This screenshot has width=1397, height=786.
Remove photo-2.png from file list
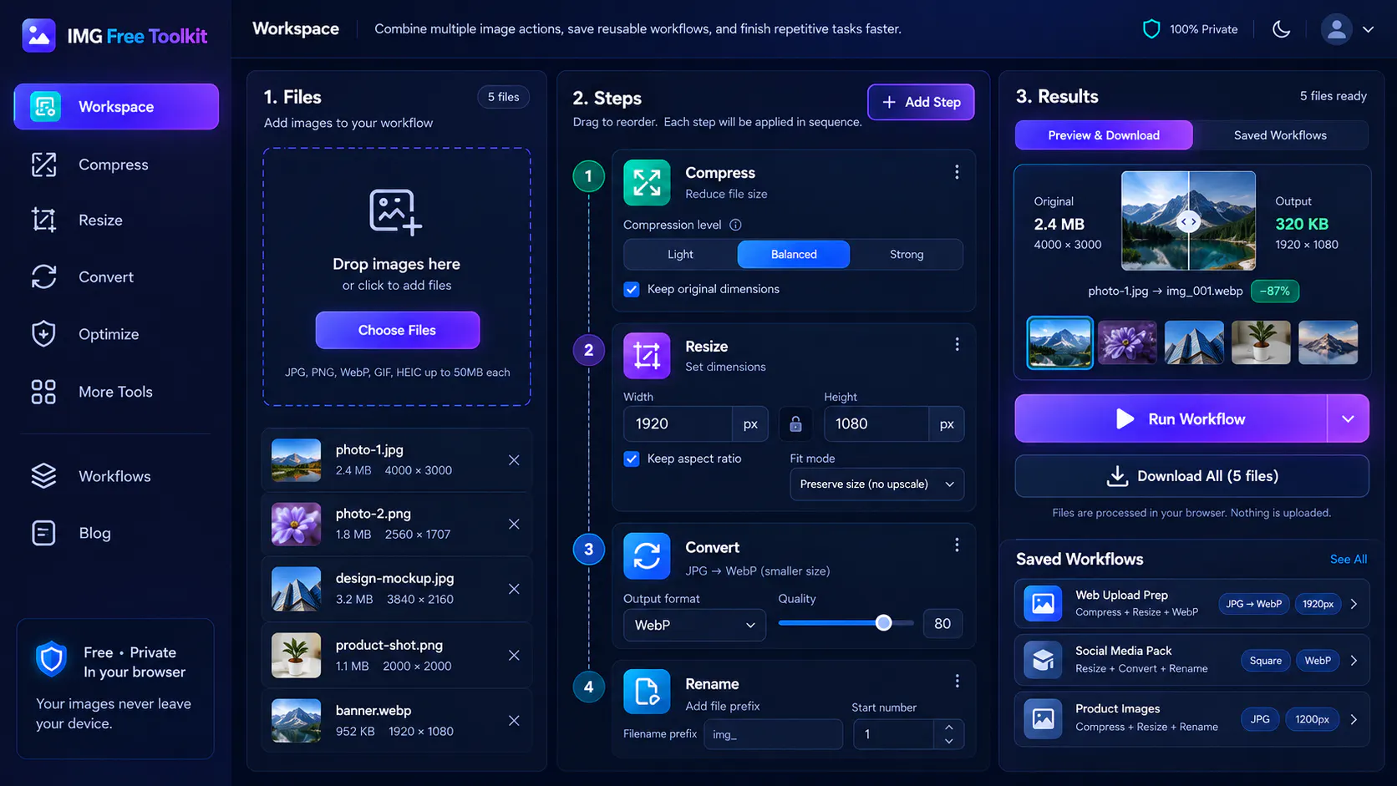click(514, 524)
